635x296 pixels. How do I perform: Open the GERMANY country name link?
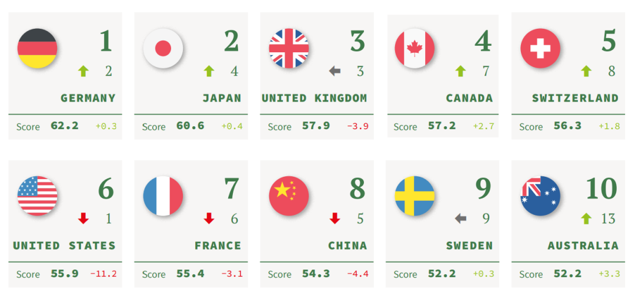point(88,98)
